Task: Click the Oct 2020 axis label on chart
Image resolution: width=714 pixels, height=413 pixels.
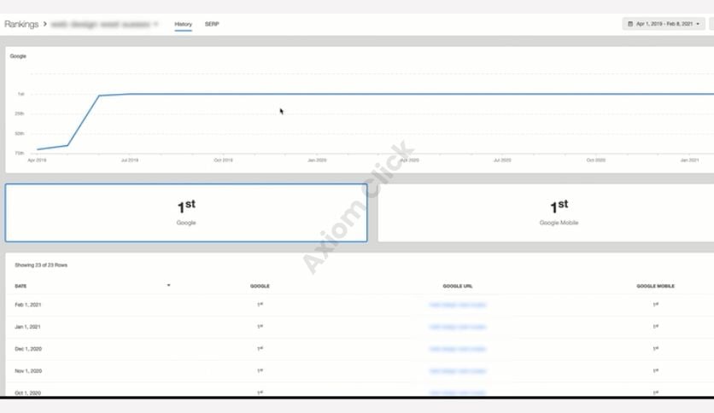Action: click(x=595, y=160)
